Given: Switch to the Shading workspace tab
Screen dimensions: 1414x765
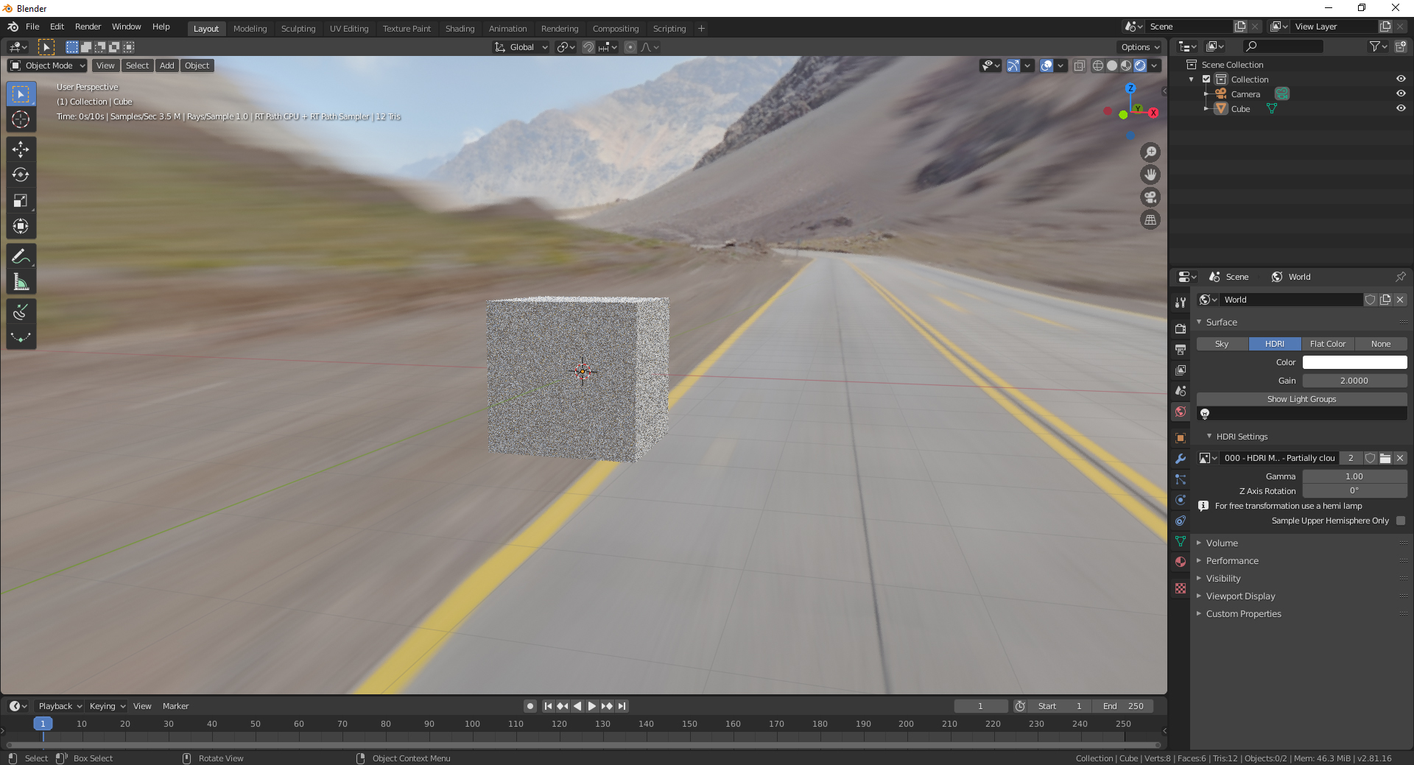Looking at the screenshot, I should (460, 29).
